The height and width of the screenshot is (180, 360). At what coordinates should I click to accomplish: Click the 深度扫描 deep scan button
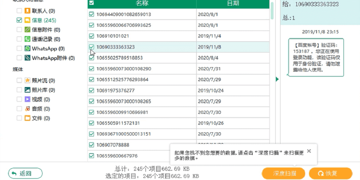point(284,173)
